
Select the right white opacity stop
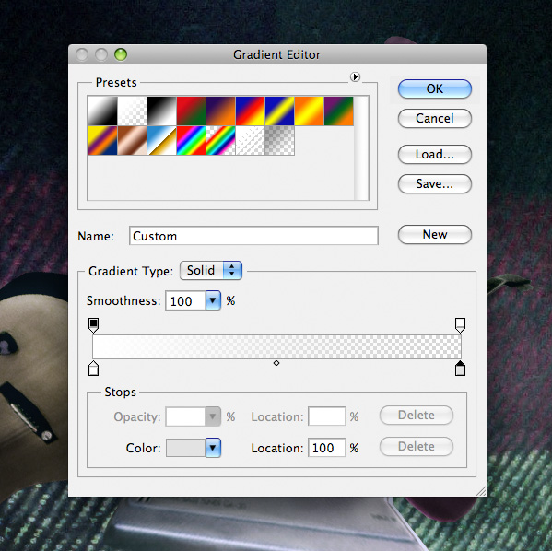pyautogui.click(x=460, y=325)
